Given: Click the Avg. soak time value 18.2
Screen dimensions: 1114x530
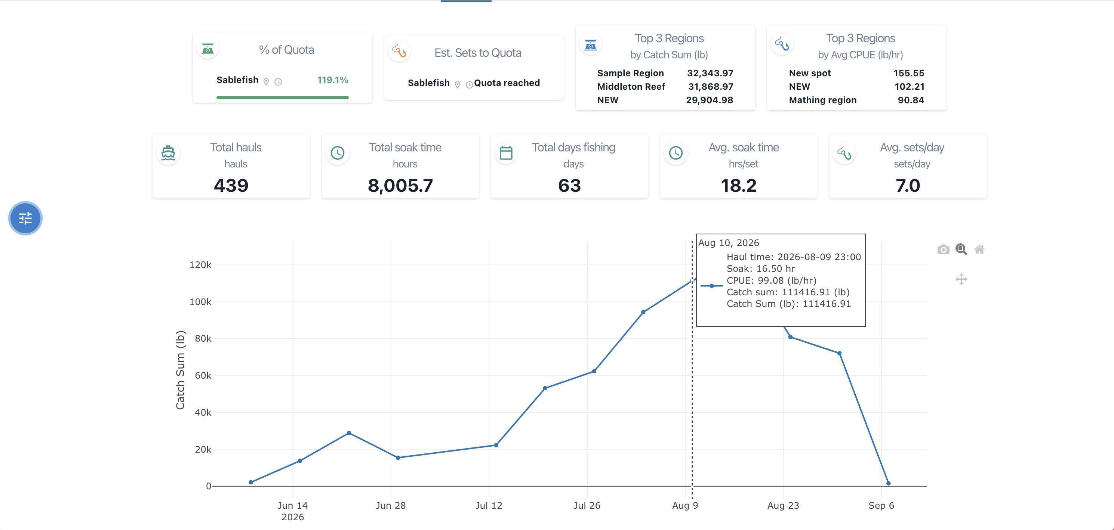Looking at the screenshot, I should (x=739, y=185).
